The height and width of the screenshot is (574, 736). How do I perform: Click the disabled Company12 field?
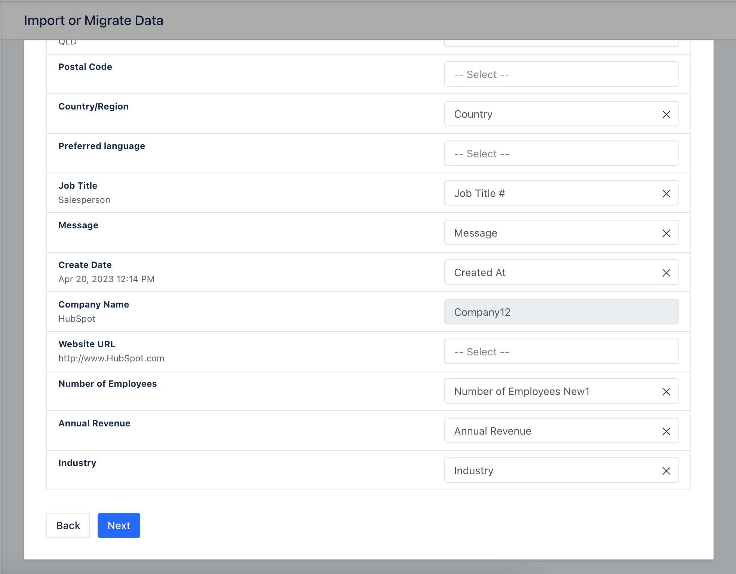click(561, 312)
